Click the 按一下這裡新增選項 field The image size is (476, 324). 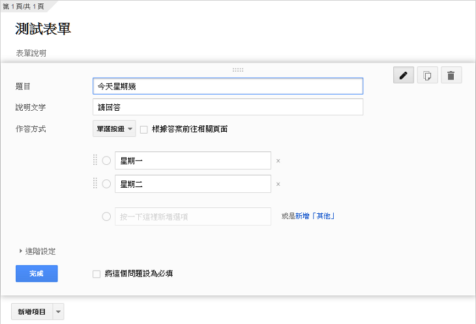[x=192, y=216]
